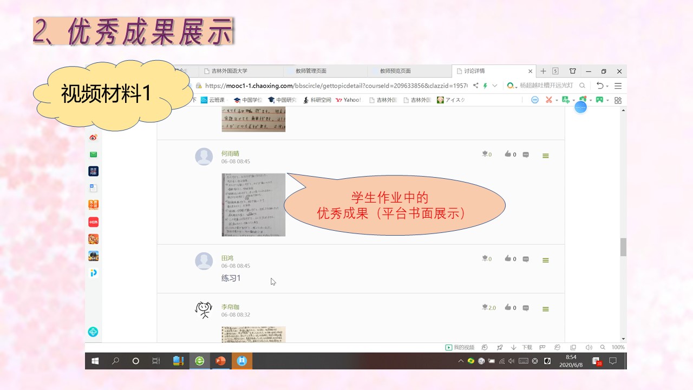Open Task View on the taskbar
This screenshot has width=693, height=390.
coord(156,361)
